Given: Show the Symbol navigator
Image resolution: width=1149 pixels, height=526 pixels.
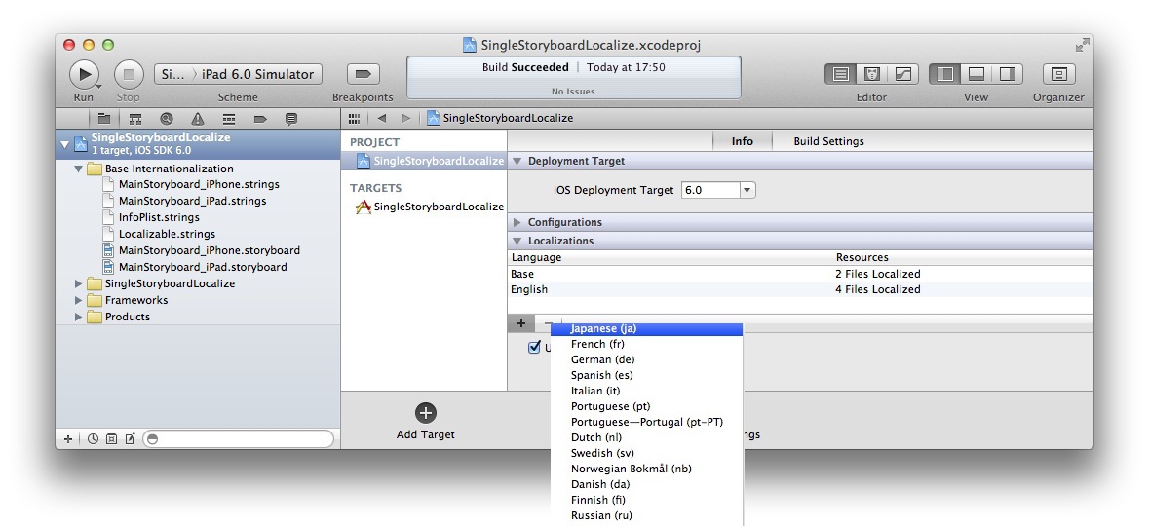Looking at the screenshot, I should [x=134, y=119].
